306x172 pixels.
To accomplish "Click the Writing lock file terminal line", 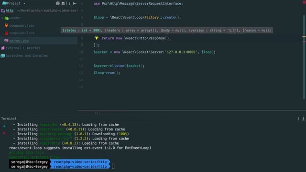I will point(26,152).
